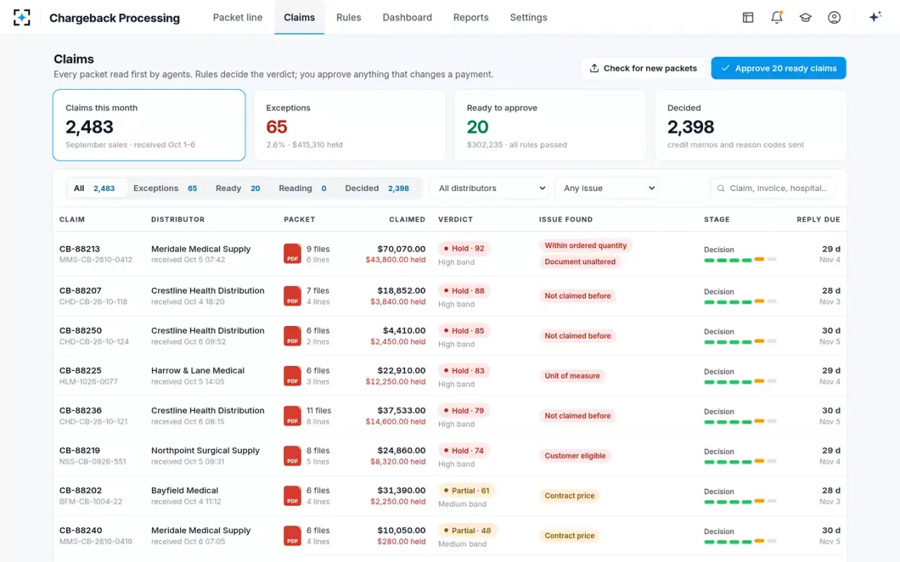Screen dimensions: 900x562
Task: Click the Hold · 74 verdict badge
Action: 464,450
